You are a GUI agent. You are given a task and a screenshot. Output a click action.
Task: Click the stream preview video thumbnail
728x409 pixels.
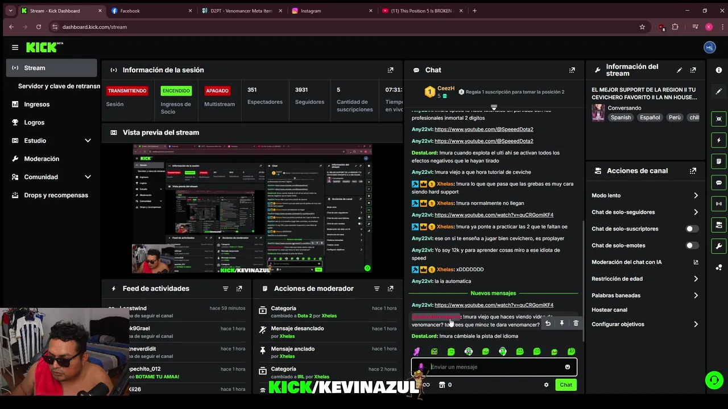pyautogui.click(x=252, y=209)
